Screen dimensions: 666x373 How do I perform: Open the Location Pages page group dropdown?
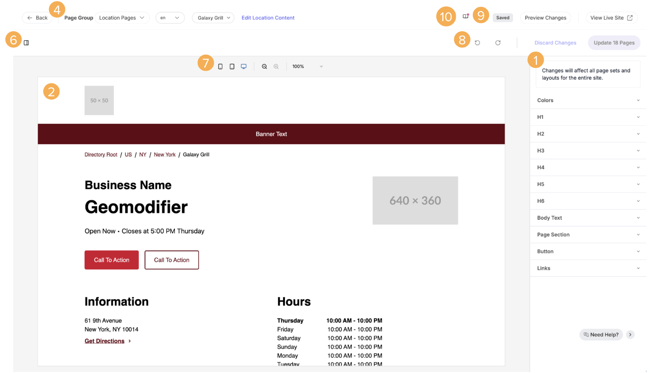pos(122,18)
